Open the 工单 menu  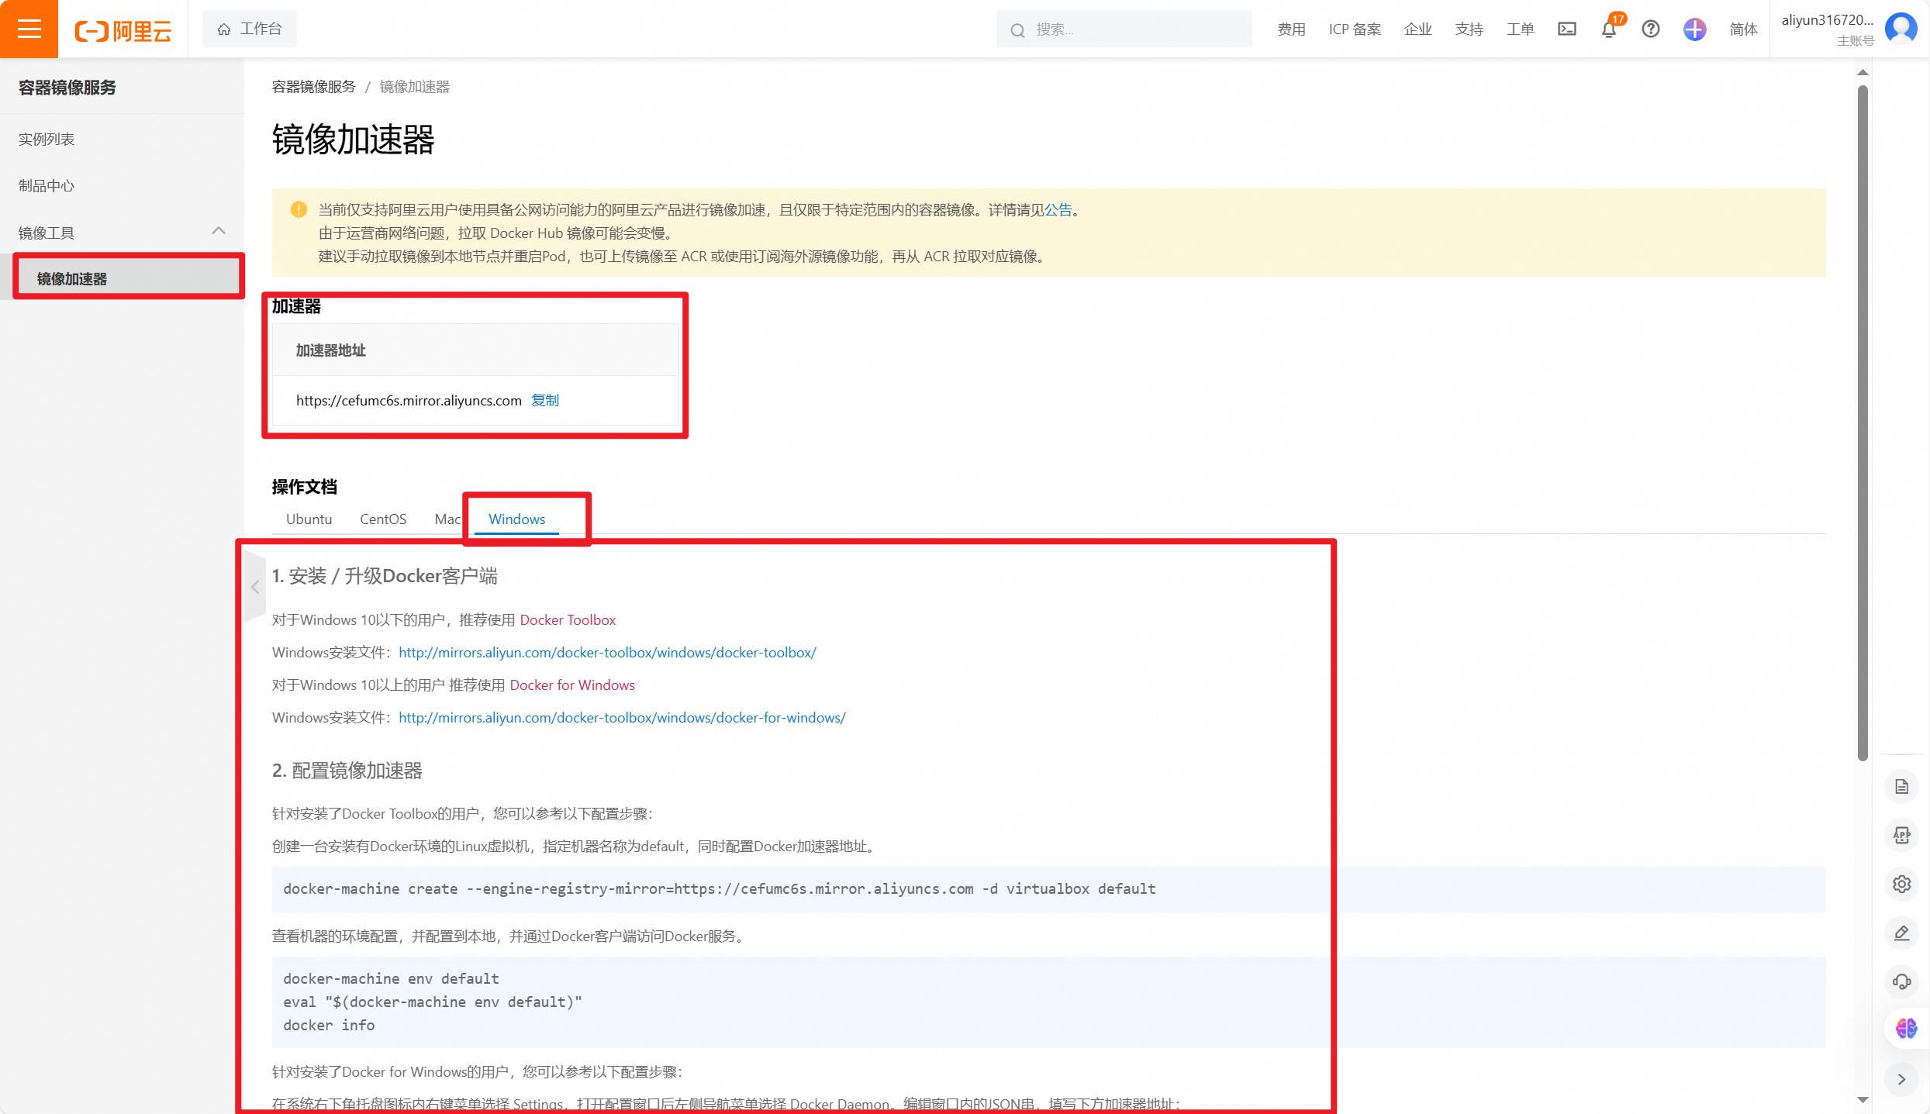pyautogui.click(x=1520, y=29)
